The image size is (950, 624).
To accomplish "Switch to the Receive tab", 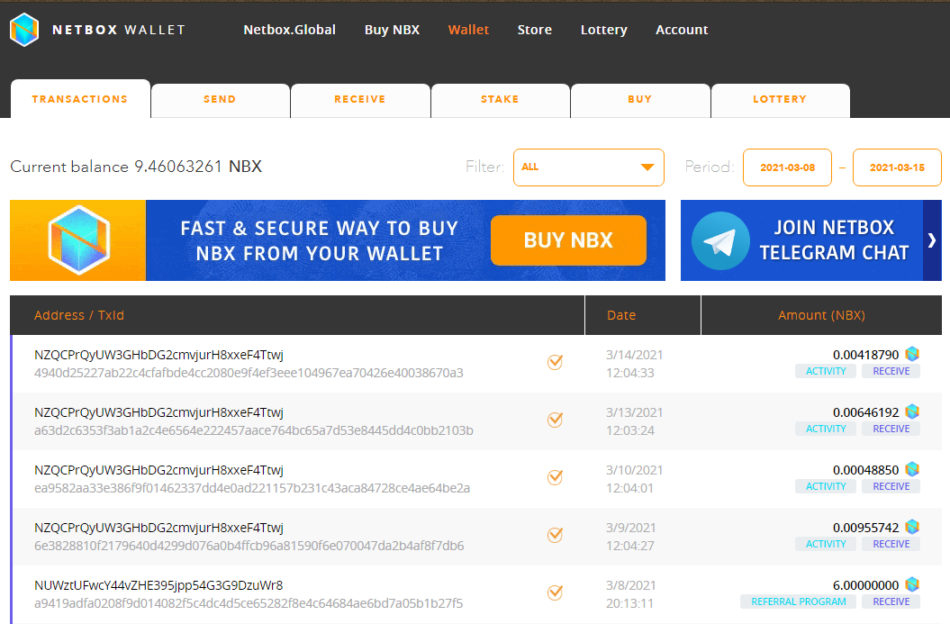I will coord(360,100).
